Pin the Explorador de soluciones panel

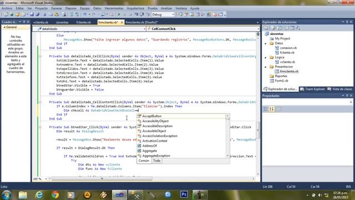347,22
